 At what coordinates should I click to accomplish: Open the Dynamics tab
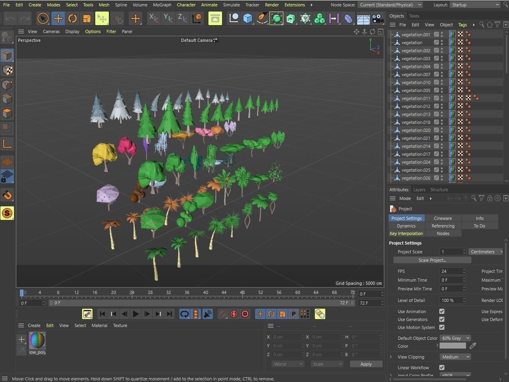[406, 226]
